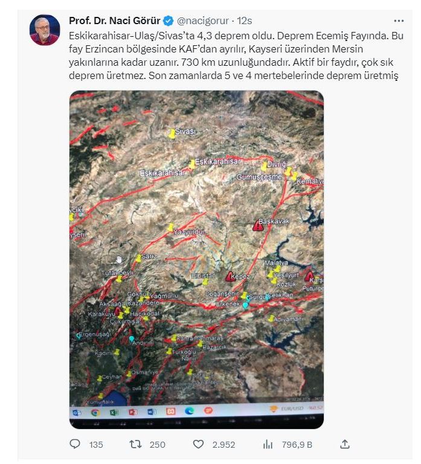Click the tweet text about Ecemiş Fayı

pos(236,56)
